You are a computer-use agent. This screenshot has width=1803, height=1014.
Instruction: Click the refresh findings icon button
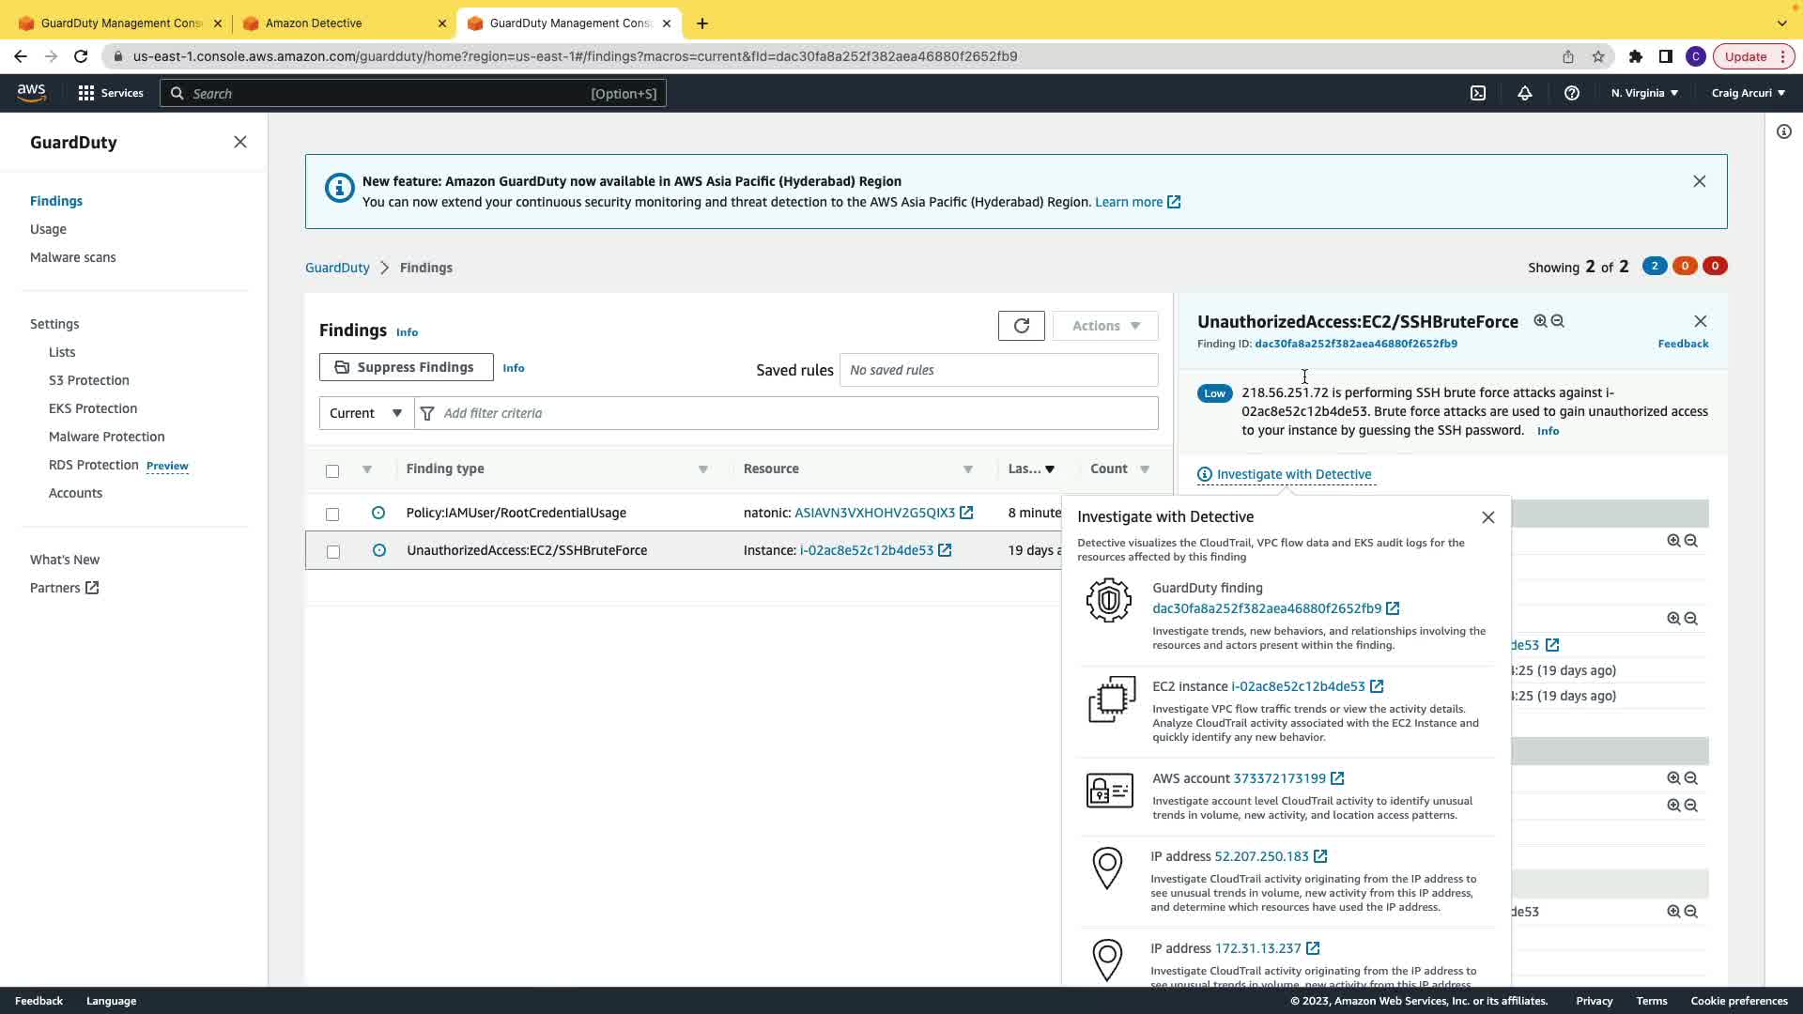pyautogui.click(x=1021, y=326)
